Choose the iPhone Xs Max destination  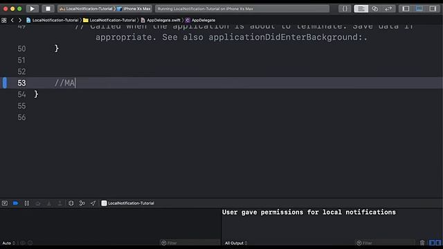click(x=134, y=9)
